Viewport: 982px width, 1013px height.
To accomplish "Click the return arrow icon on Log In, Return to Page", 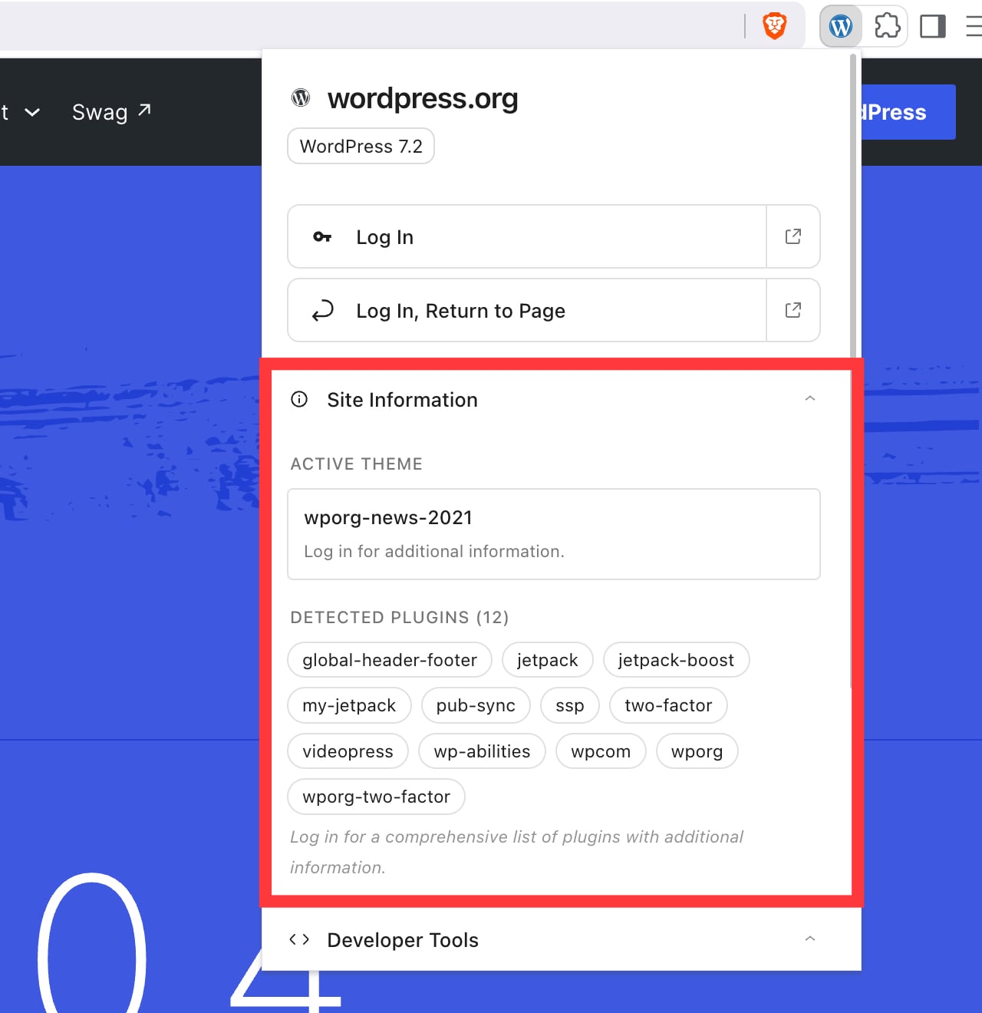I will [322, 310].
